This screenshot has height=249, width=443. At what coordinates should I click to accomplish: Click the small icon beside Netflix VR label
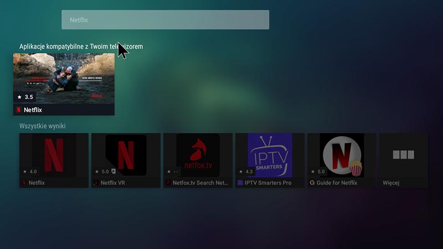(96, 183)
